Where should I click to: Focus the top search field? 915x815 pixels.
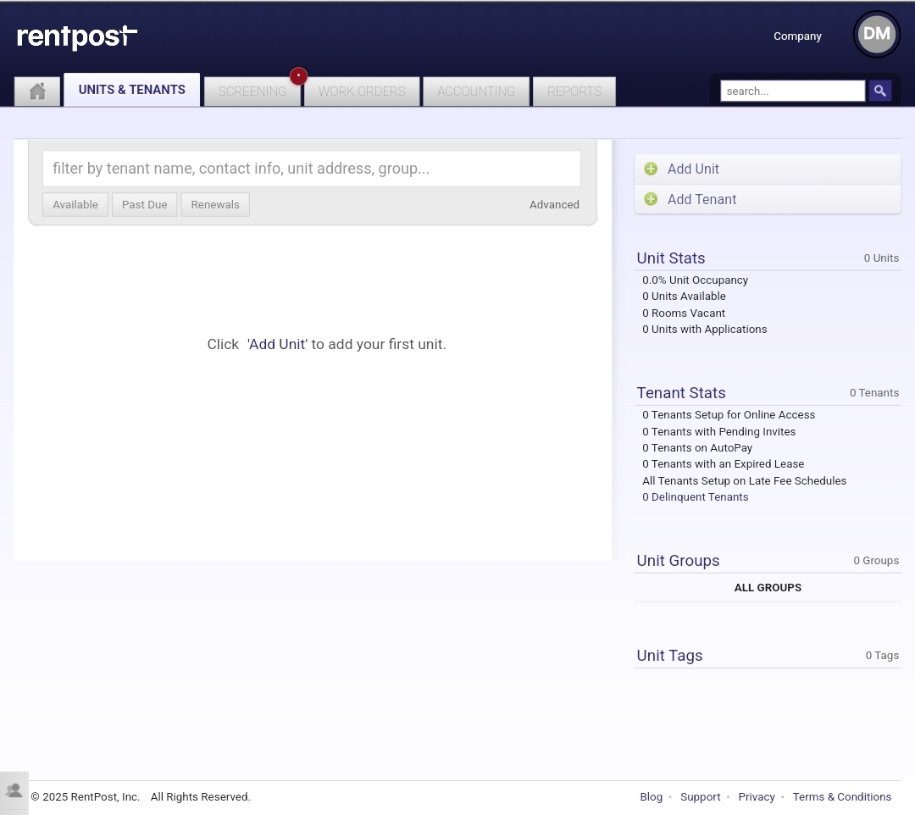(x=792, y=91)
